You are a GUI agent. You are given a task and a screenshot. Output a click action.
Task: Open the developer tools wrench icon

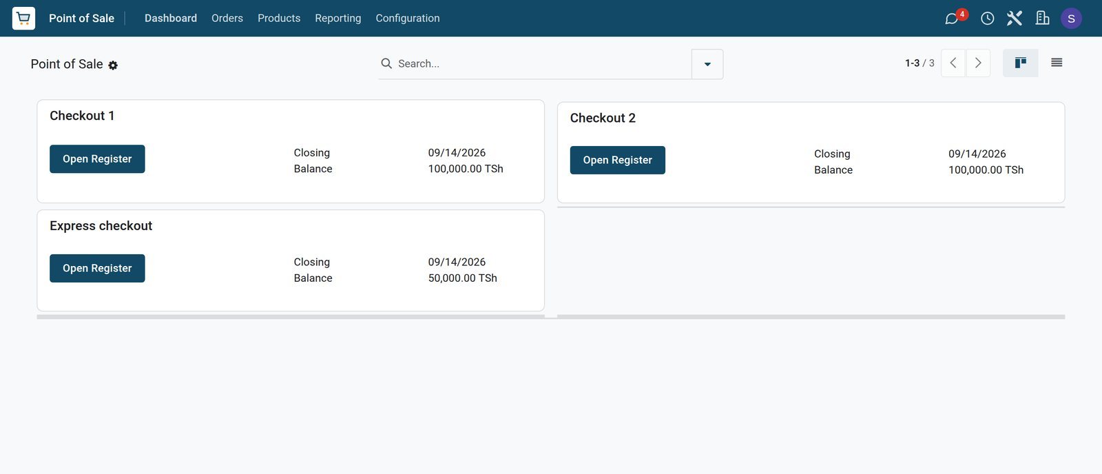click(1015, 18)
